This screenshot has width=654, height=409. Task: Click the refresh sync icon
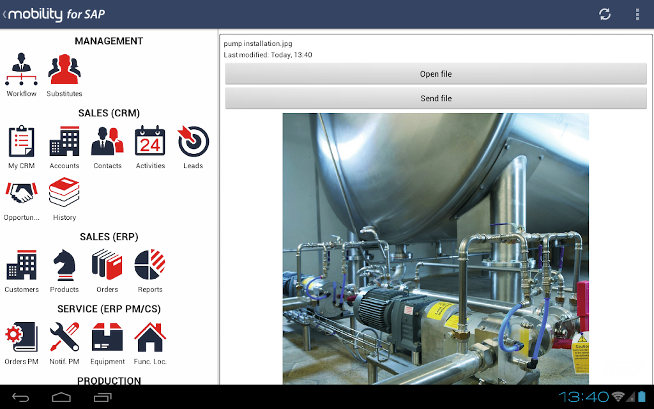[605, 14]
